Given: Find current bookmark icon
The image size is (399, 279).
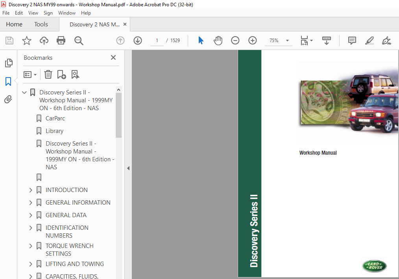Looking at the screenshot, I should [75, 75].
